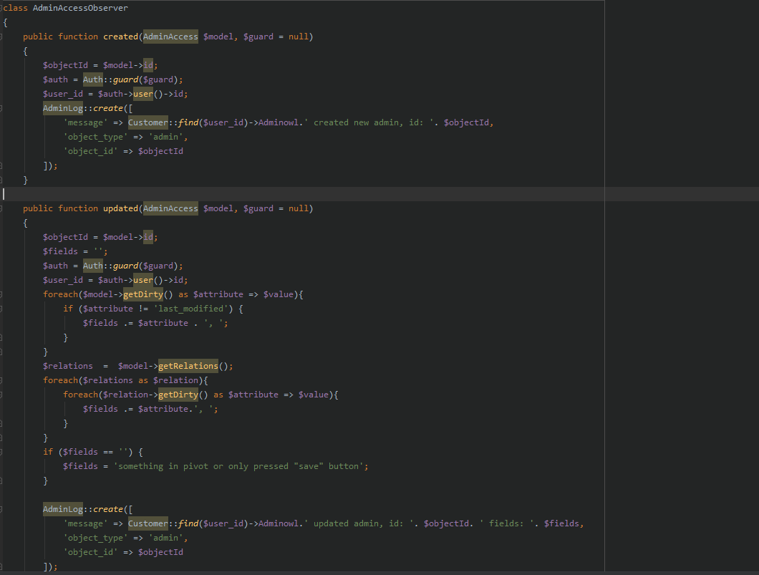
Task: Fold the updated function in the gutter
Action: [x=2, y=208]
